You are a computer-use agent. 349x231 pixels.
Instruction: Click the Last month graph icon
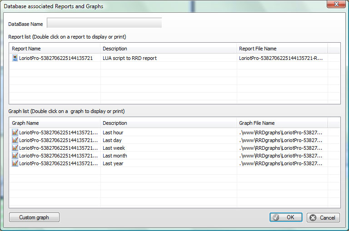15,156
